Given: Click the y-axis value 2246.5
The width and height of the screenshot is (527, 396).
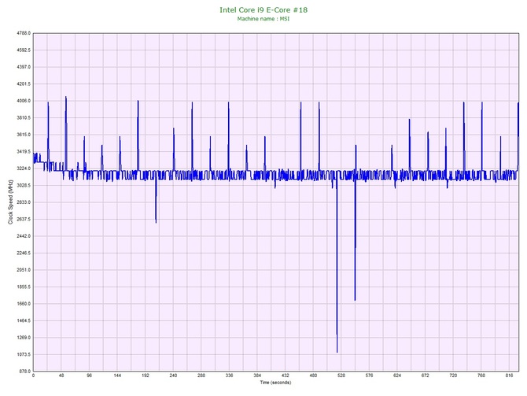Looking at the screenshot, I should 24,253.
